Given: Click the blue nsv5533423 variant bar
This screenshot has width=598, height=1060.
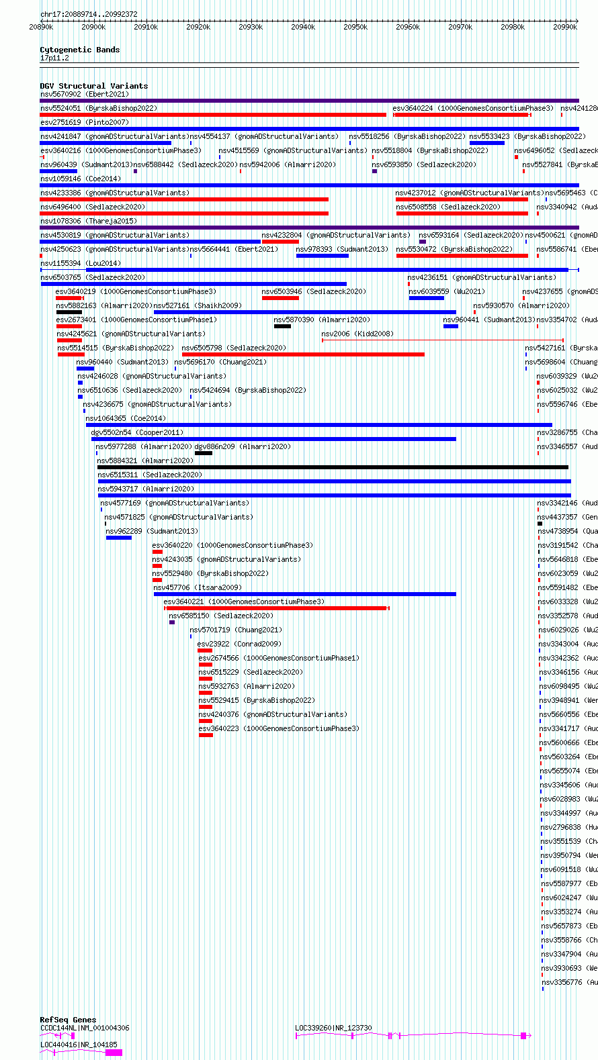Looking at the screenshot, I should click(487, 143).
